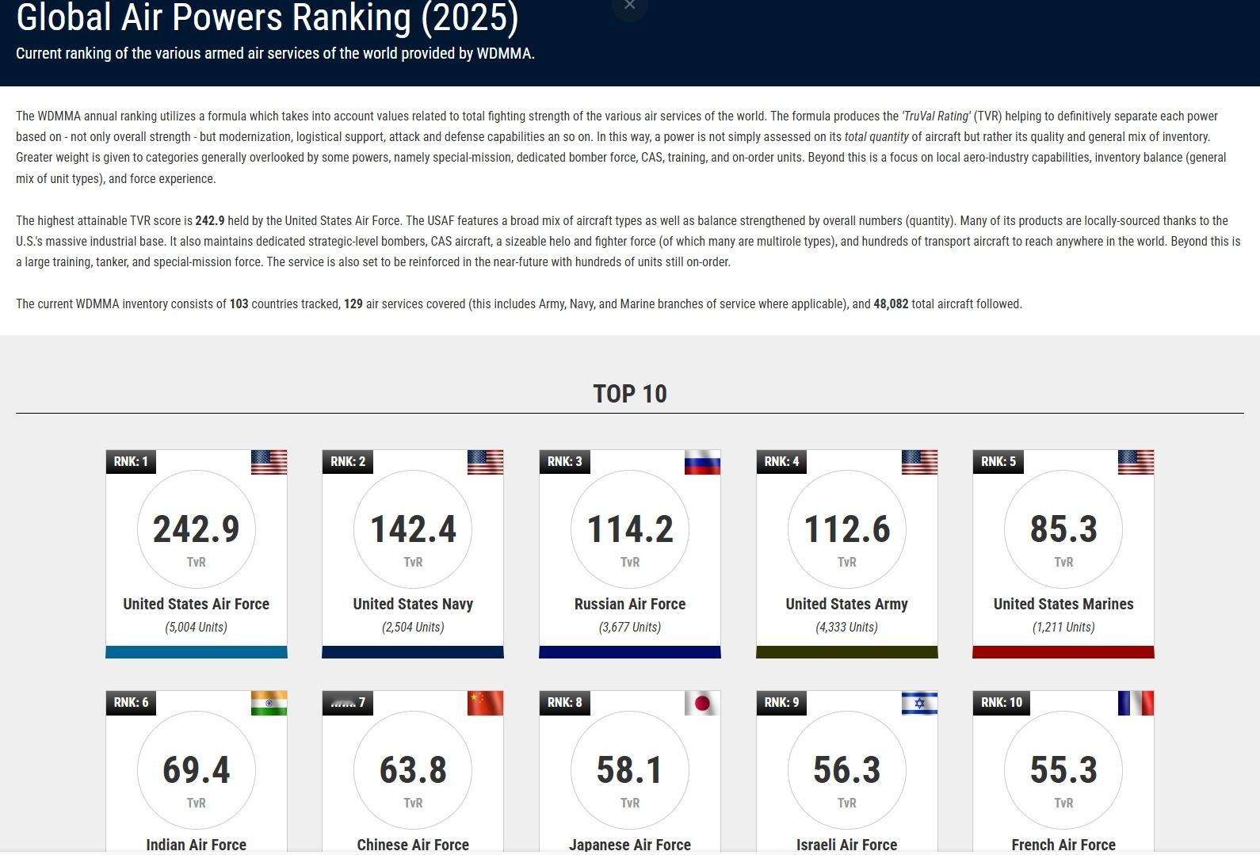
Task: Click the 56.3 TvR score circle
Action: coord(846,770)
